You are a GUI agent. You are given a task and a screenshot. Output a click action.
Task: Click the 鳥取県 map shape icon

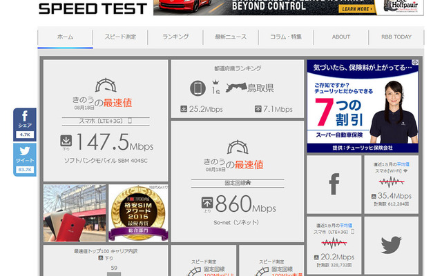[x=236, y=88]
